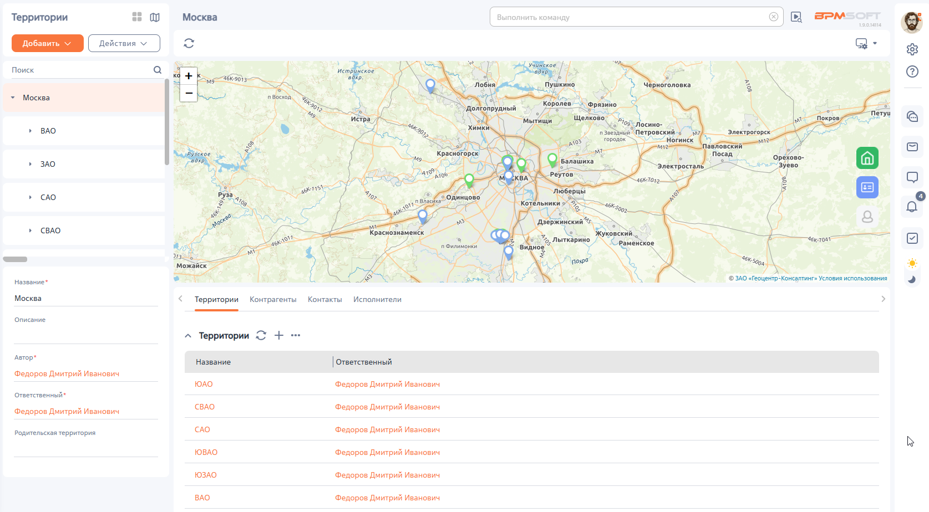929x512 pixels.
Task: Click the search magnifier in Поиск field
Action: coord(158,70)
